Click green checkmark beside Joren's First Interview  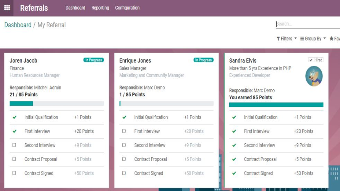click(15, 131)
